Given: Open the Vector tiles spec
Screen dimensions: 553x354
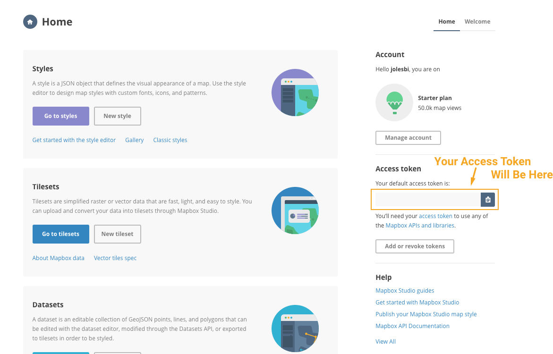Looking at the screenshot, I should [x=115, y=258].
